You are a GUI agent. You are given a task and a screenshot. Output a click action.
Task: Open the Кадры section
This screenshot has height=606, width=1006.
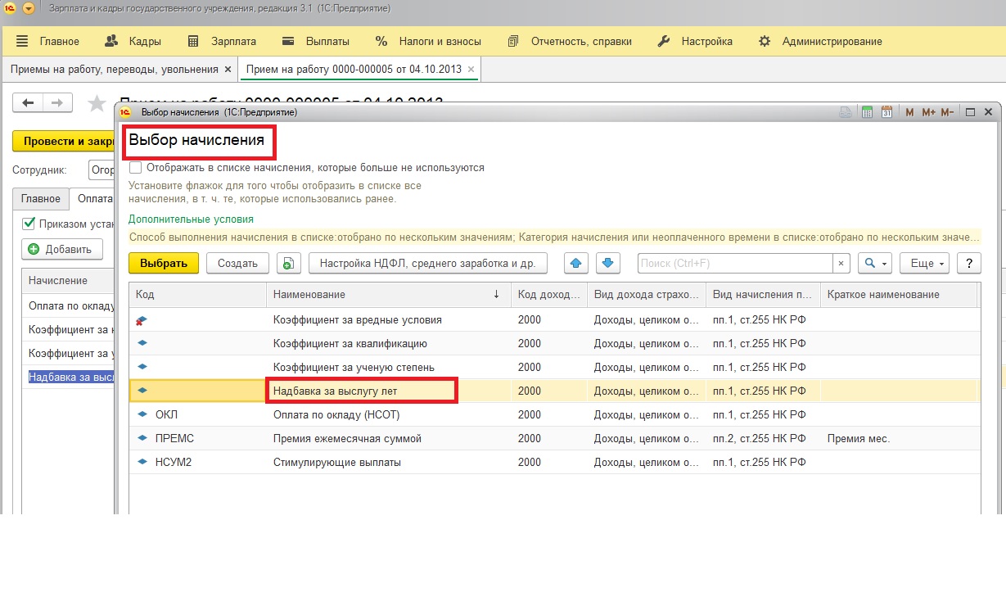133,41
